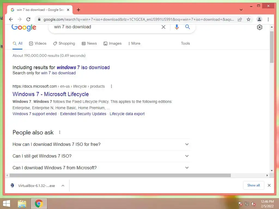
Task: Click the VirtualBox download file icon
Action: tap(12, 186)
